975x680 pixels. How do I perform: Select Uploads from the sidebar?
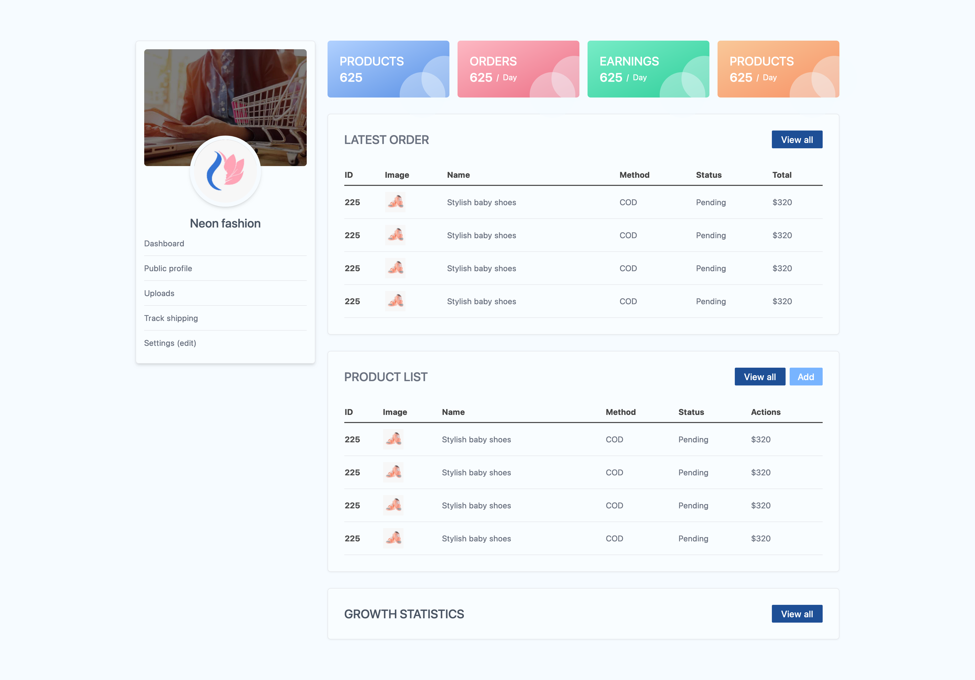(159, 293)
